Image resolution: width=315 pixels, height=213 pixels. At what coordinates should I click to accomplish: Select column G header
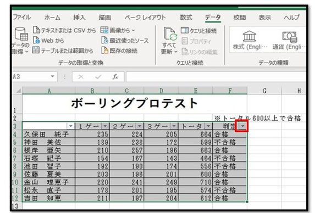coord(264,91)
